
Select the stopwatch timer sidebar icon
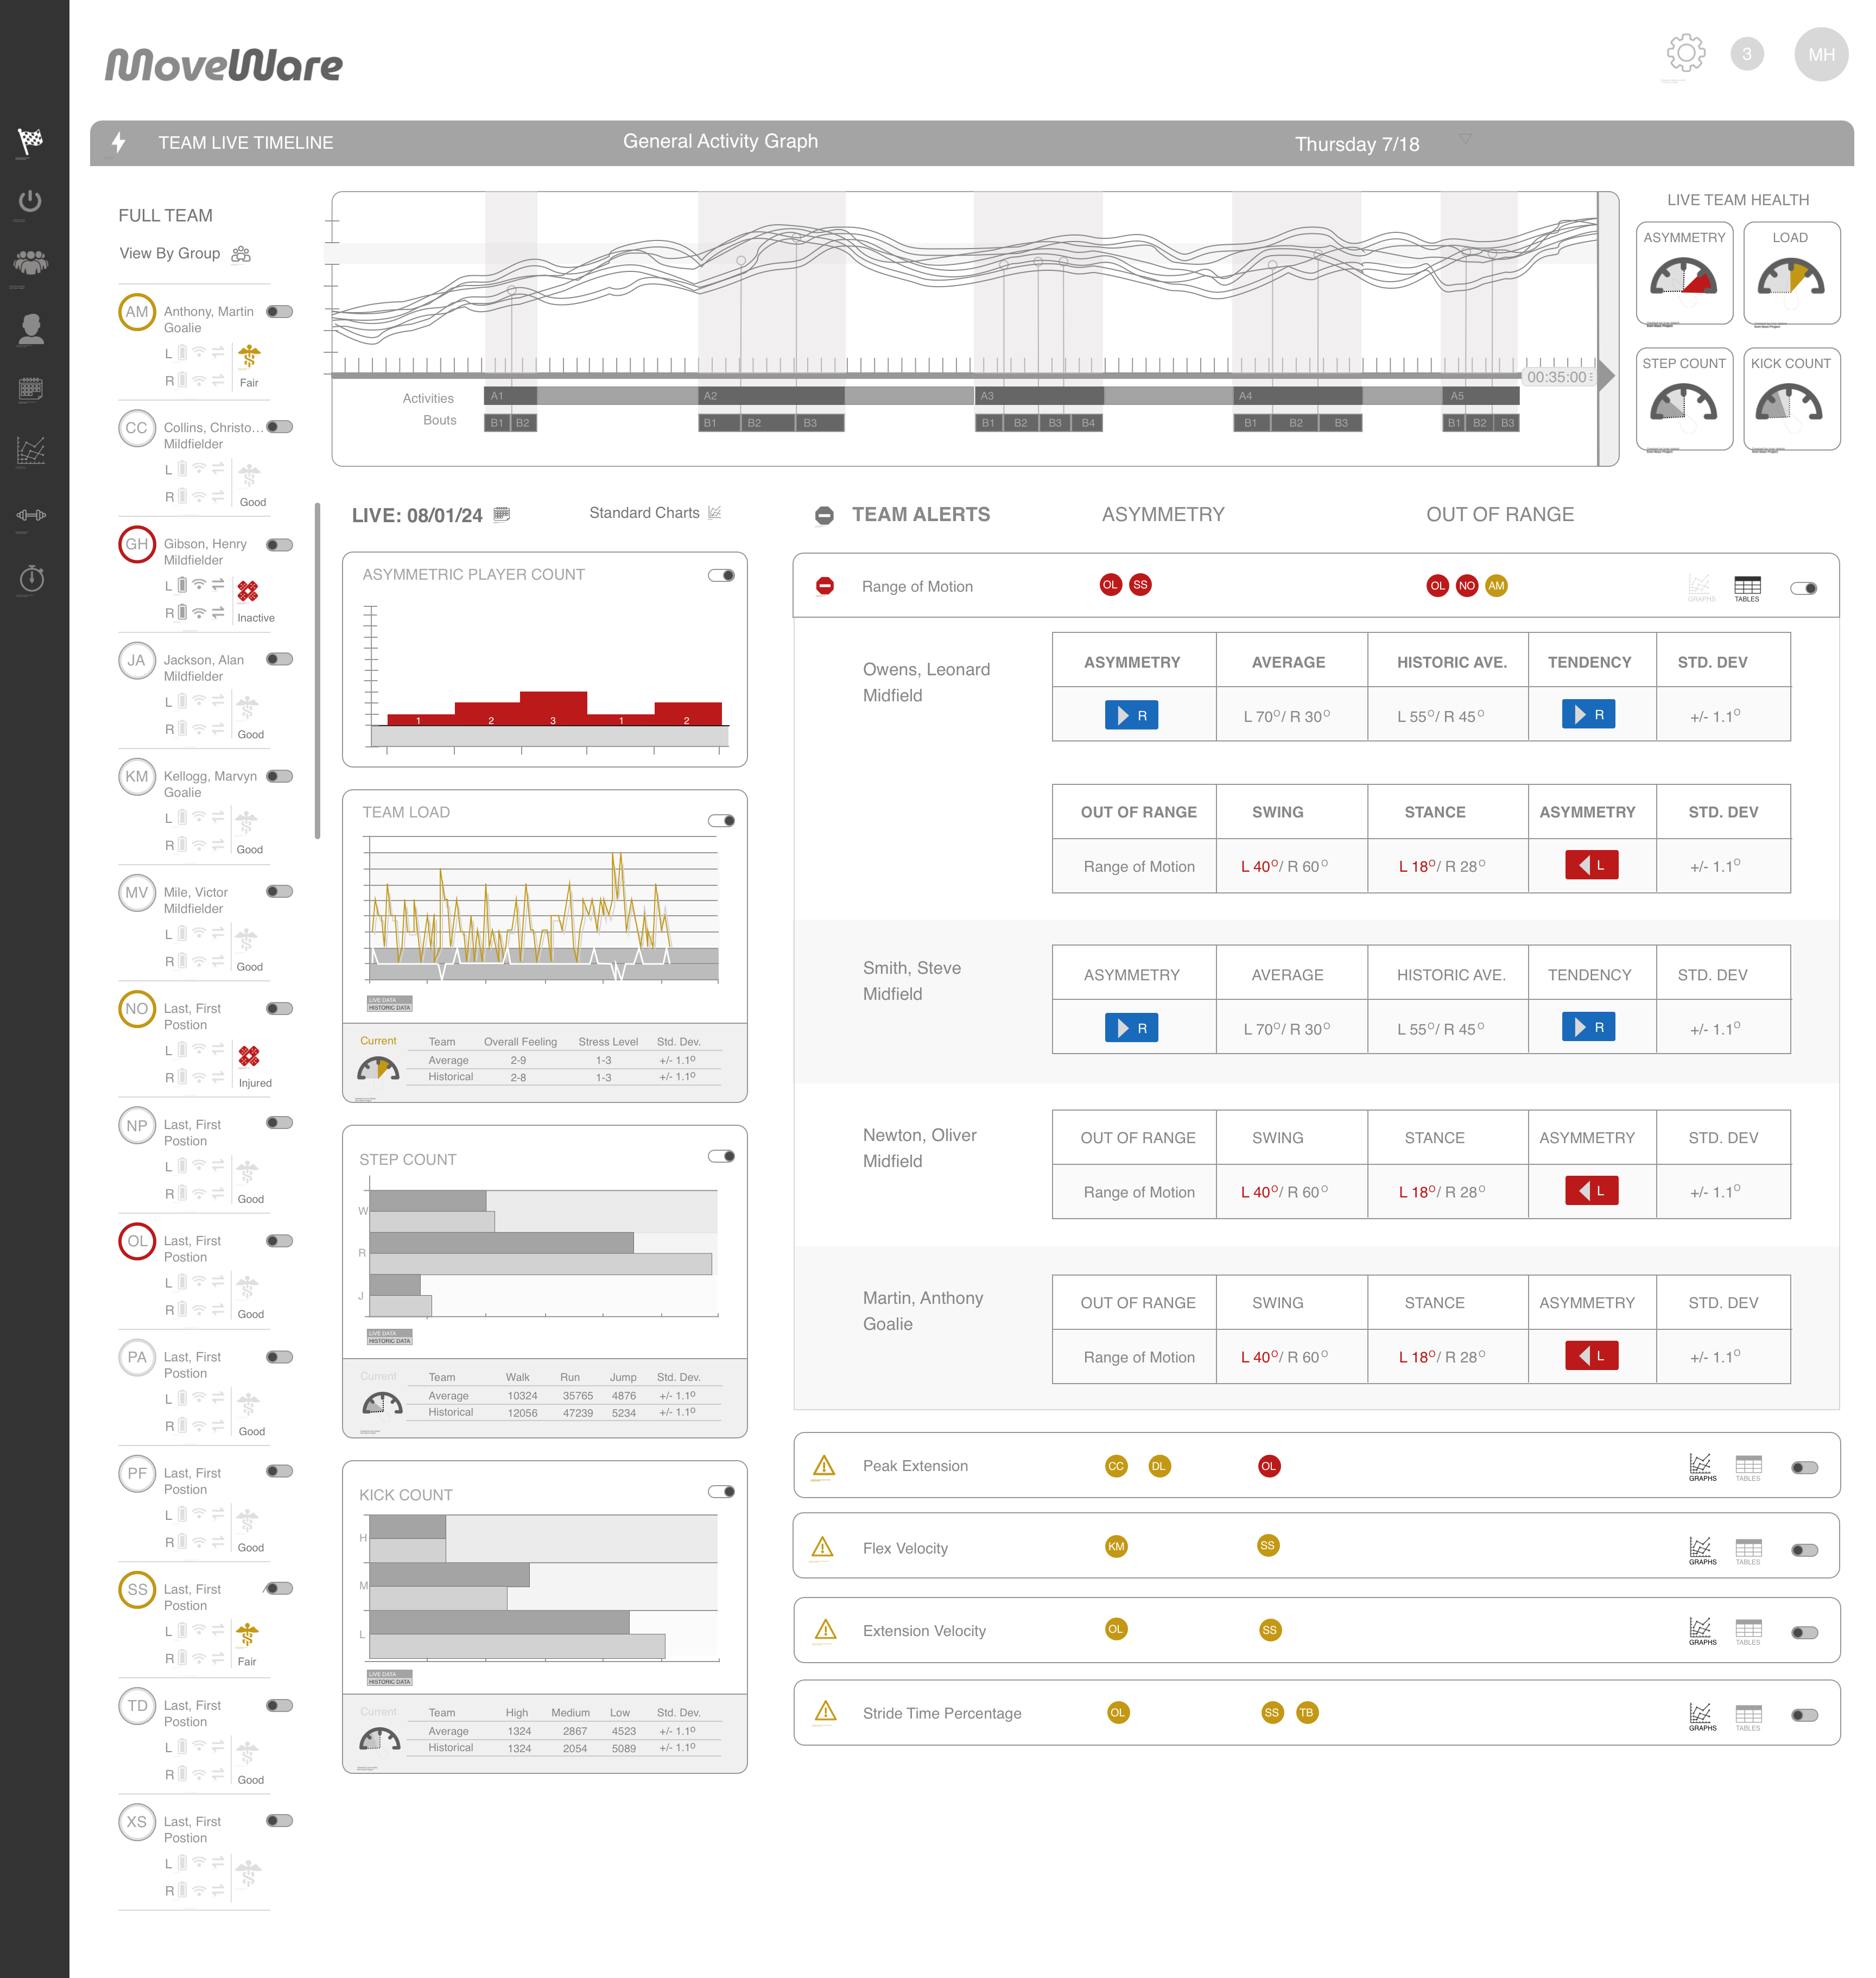[x=31, y=578]
